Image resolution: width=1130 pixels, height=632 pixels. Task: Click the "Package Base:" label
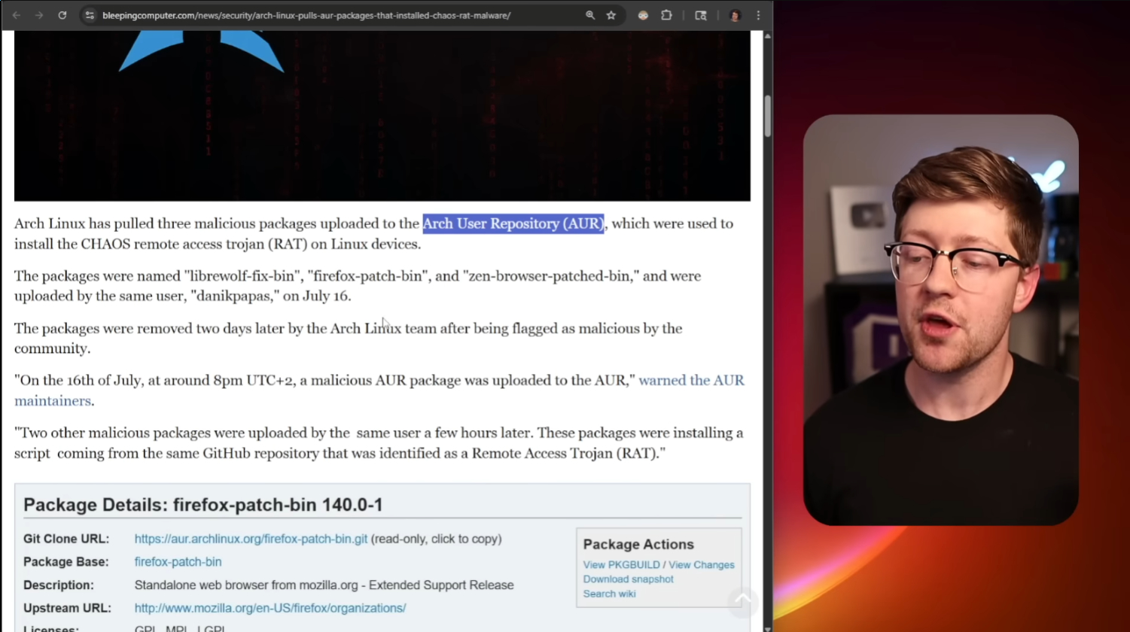click(66, 562)
